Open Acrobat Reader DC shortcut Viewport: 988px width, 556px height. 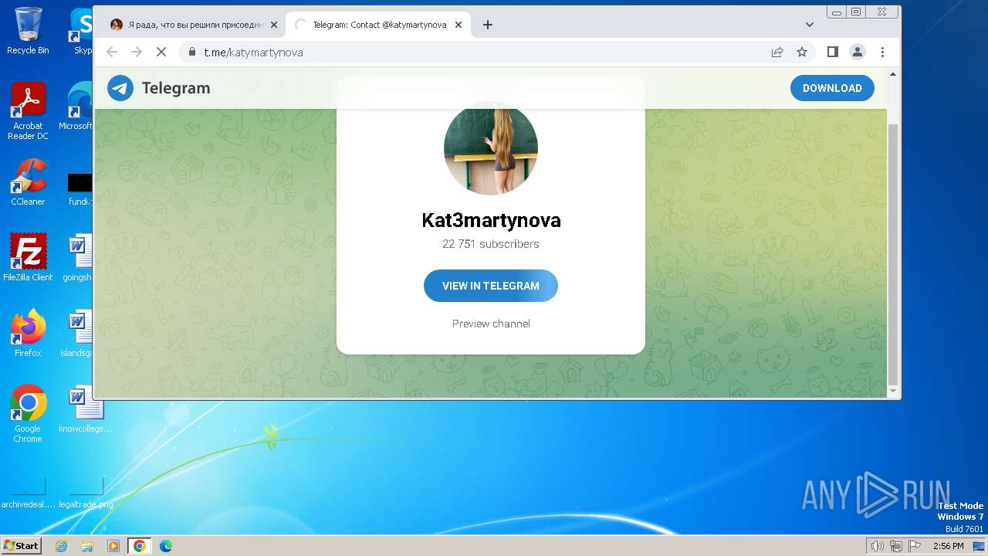pyautogui.click(x=28, y=111)
